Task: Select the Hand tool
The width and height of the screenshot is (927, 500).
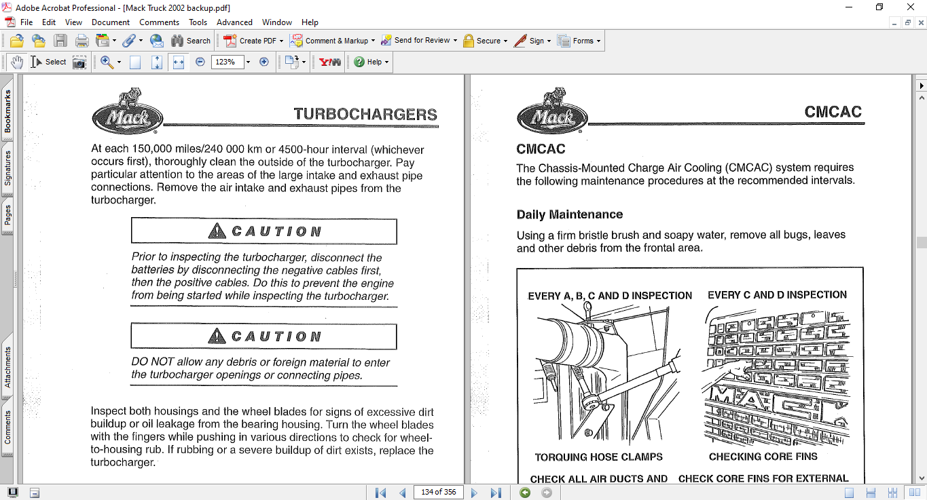Action: click(17, 62)
